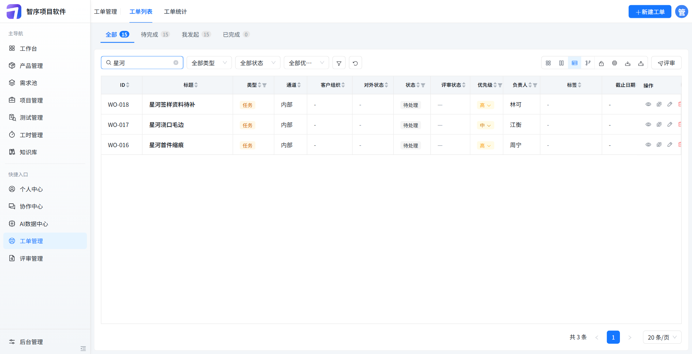Sort table by 评审状态 column
Screen dimensions: 692x354
pos(464,85)
